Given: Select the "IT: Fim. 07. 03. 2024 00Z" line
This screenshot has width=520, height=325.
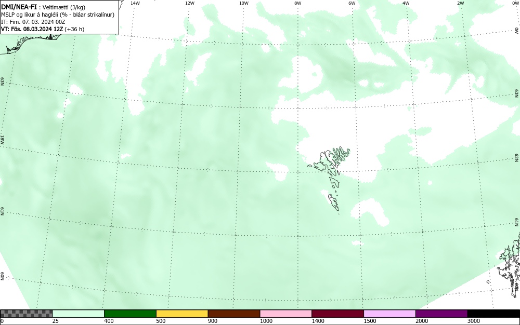Looking at the screenshot, I should [33, 22].
